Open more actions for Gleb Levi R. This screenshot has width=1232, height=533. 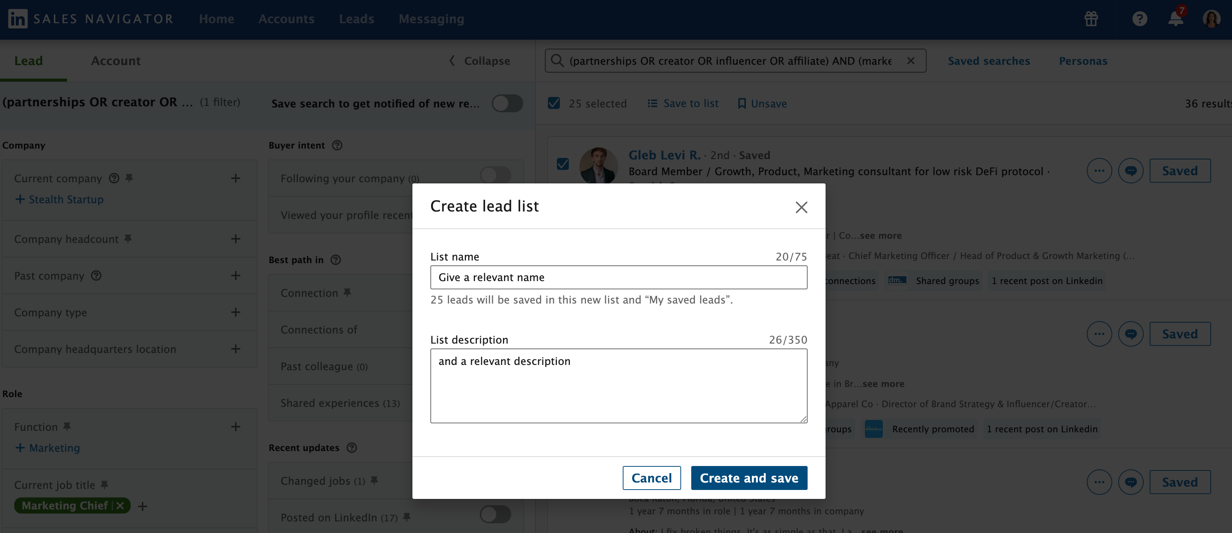pyautogui.click(x=1099, y=171)
